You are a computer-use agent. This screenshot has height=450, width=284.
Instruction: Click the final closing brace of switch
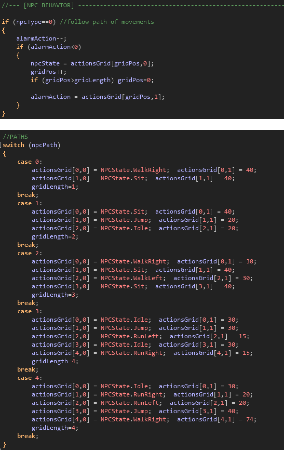point(4,444)
